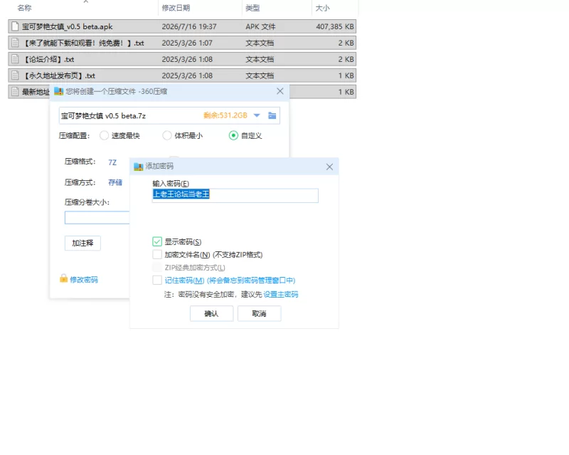Open the 设置主密码 link
Screen dimensions: 569x455
(x=280, y=294)
